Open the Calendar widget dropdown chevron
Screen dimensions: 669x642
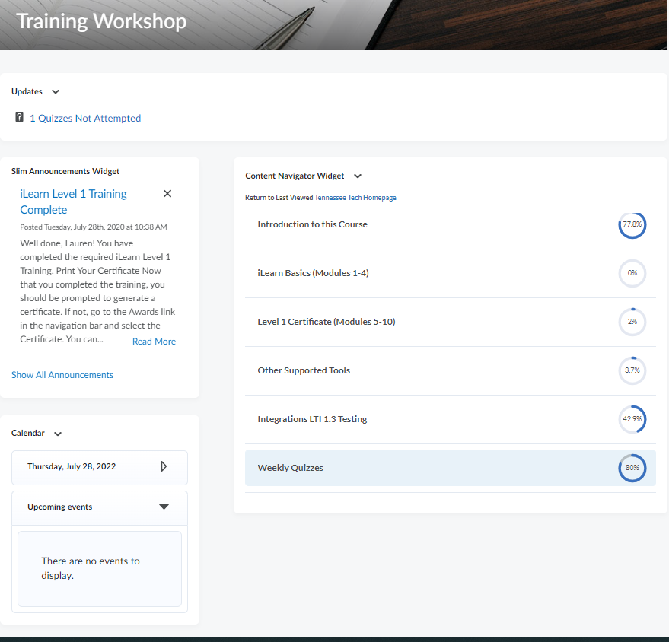pyautogui.click(x=58, y=434)
